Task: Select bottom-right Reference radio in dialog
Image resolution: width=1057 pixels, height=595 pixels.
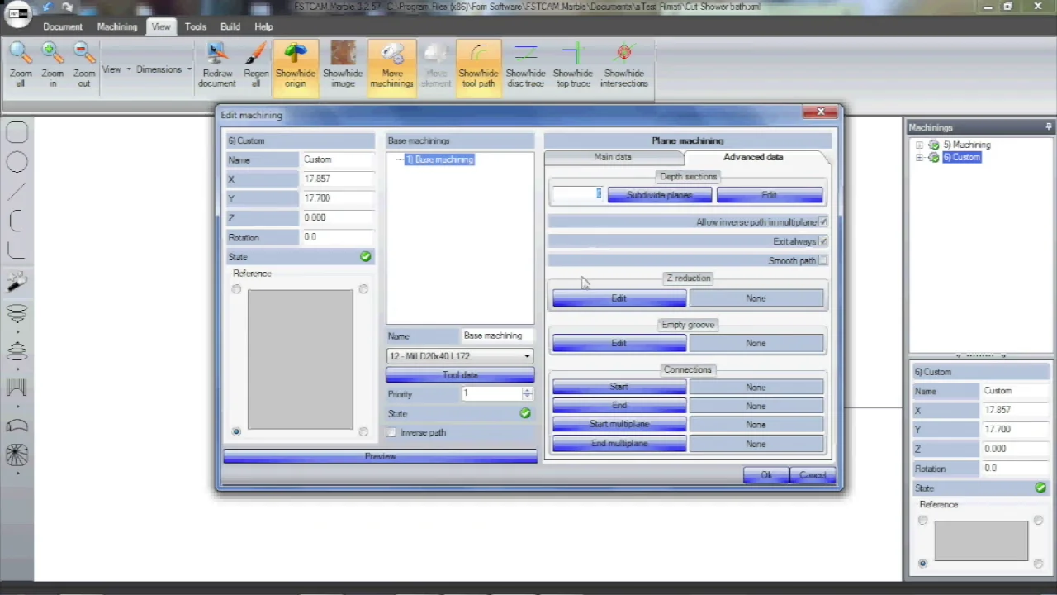Action: coord(363,431)
